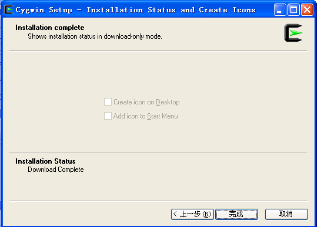The width and height of the screenshot is (321, 227).
Task: Close the Cygwin Setup window
Action: tap(307, 9)
